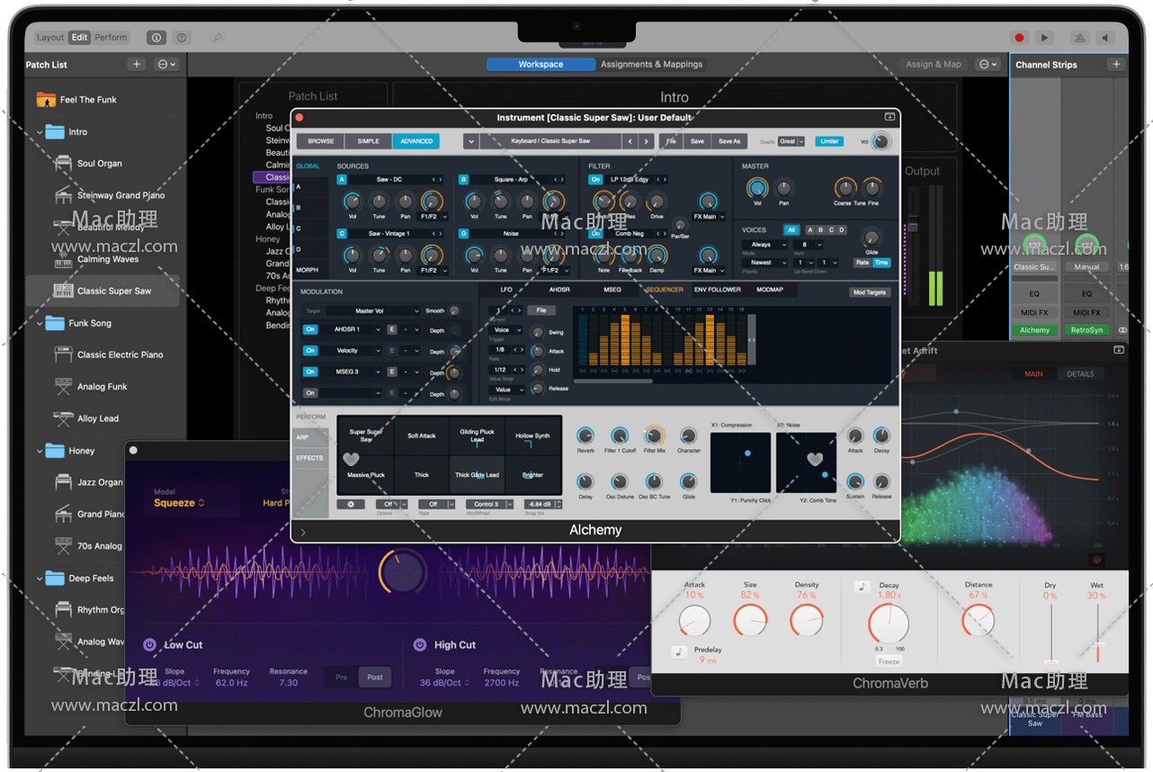The width and height of the screenshot is (1153, 772).
Task: Go to the next Alchemy preset arrow
Action: (647, 141)
